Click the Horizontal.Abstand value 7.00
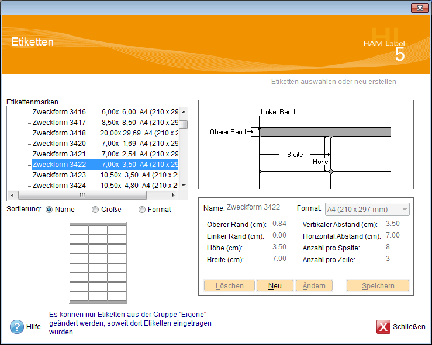This screenshot has height=345, width=432. click(x=393, y=235)
